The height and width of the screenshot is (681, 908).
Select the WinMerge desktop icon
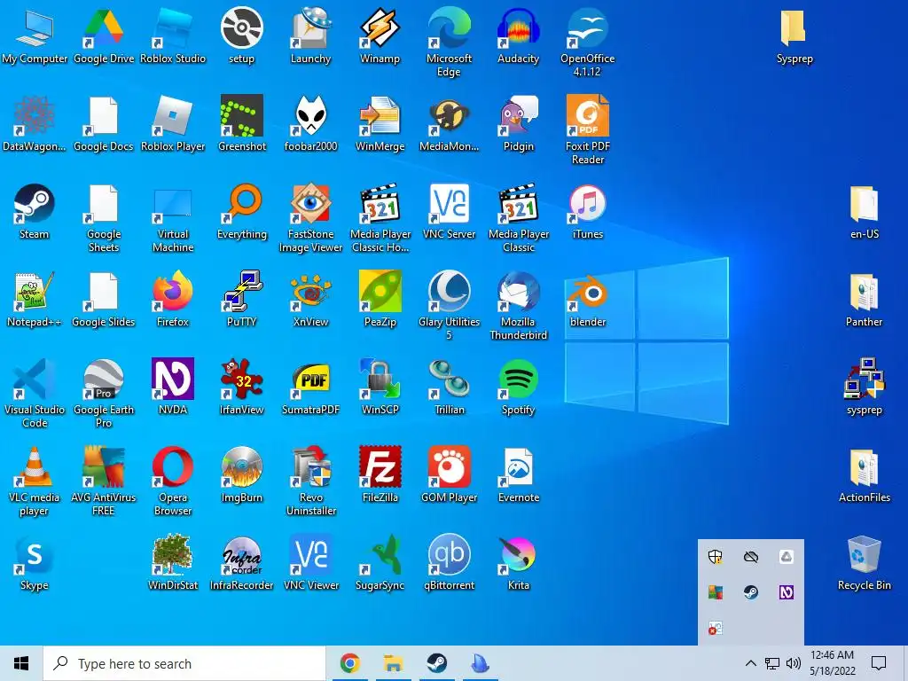pyautogui.click(x=380, y=123)
